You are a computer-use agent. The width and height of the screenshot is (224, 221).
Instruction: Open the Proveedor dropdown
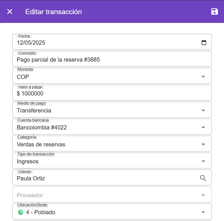point(203,195)
